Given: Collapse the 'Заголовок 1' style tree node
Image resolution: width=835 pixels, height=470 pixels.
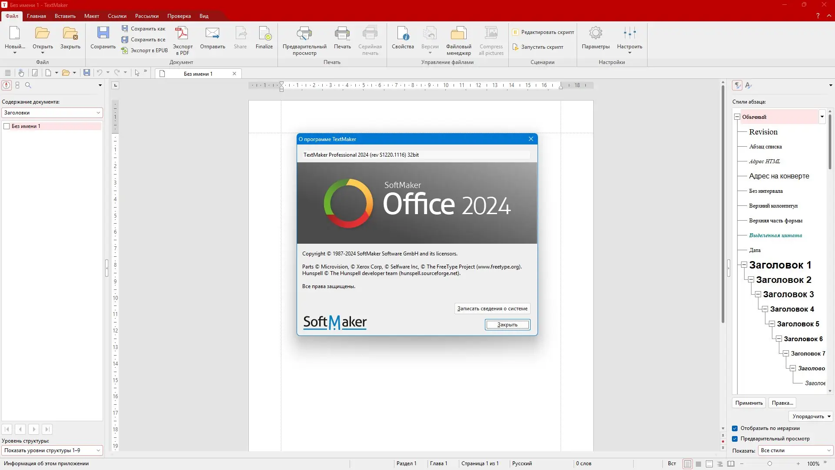Looking at the screenshot, I should pos(744,265).
